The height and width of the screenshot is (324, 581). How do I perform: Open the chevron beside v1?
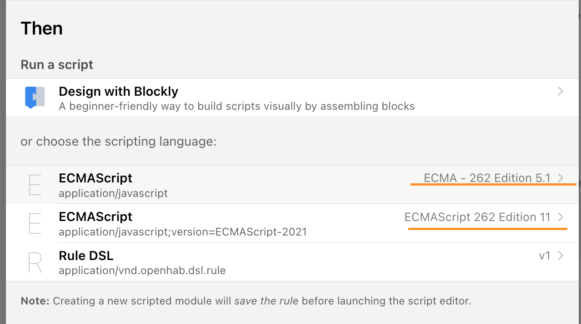(x=561, y=256)
